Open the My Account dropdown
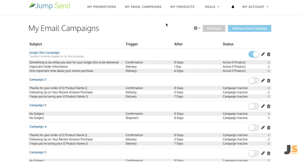This screenshot has width=303, height=162. coord(255,7)
